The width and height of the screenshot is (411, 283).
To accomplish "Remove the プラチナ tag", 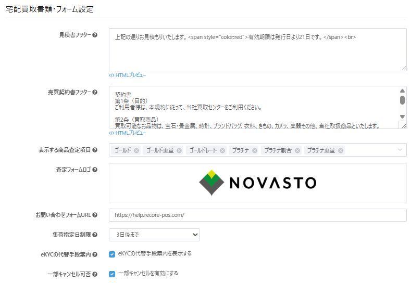I will click(255, 150).
